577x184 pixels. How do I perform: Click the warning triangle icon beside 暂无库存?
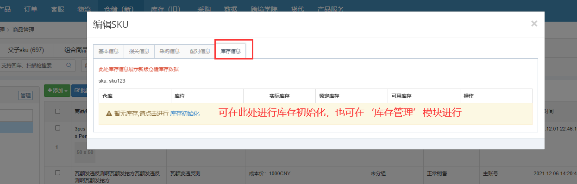pyautogui.click(x=109, y=113)
